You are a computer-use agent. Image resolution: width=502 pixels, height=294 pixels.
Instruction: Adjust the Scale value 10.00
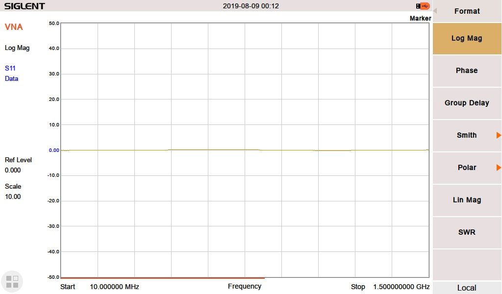click(13, 196)
